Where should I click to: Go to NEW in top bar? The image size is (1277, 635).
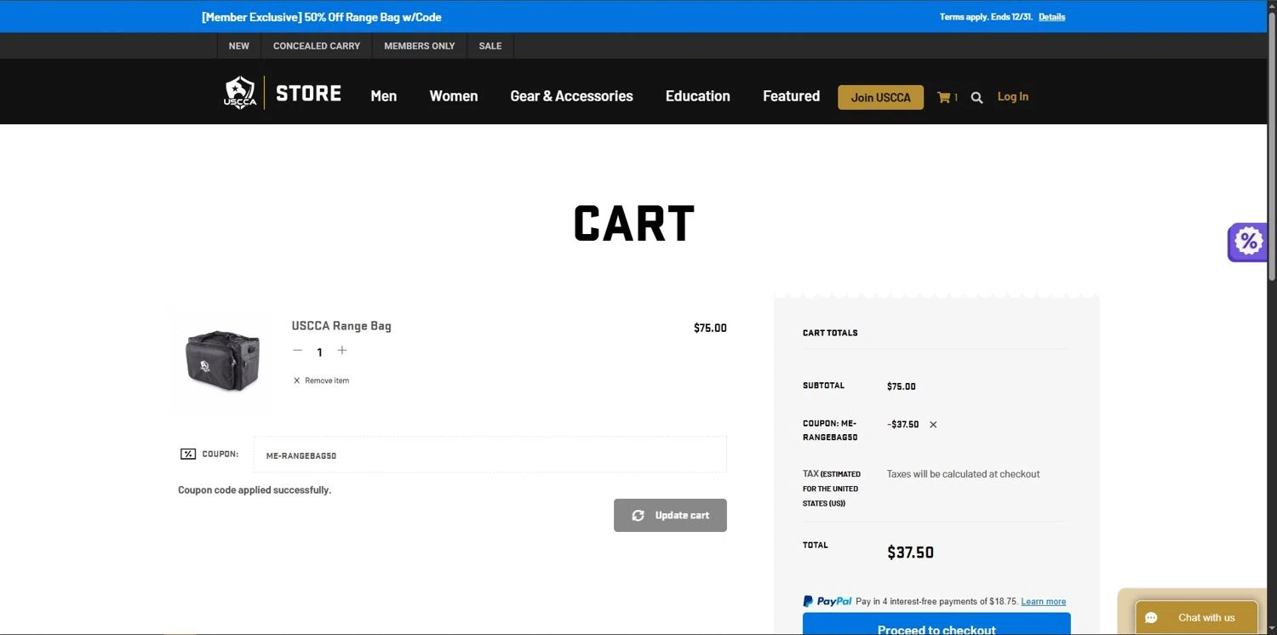(x=239, y=46)
